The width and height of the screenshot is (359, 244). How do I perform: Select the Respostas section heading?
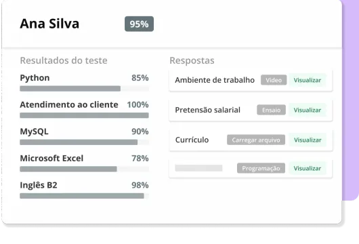[192, 60]
